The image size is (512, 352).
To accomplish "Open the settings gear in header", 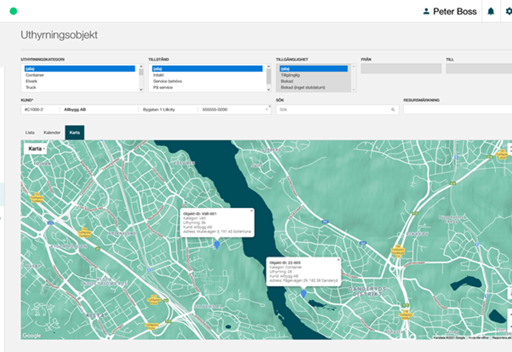I will 508,12.
